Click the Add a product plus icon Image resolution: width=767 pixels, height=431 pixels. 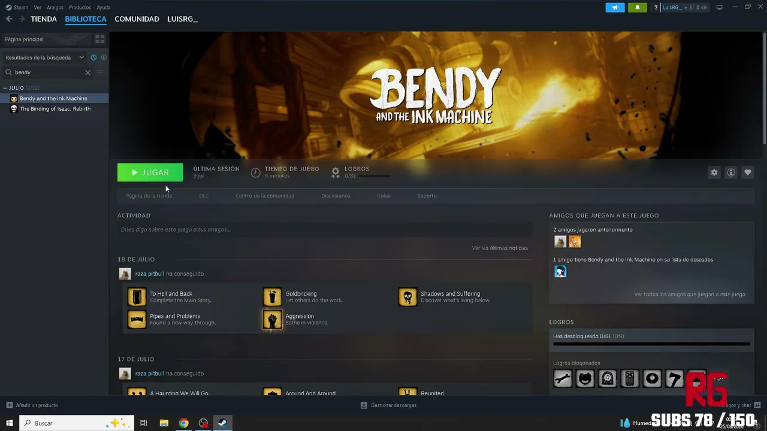click(9, 405)
